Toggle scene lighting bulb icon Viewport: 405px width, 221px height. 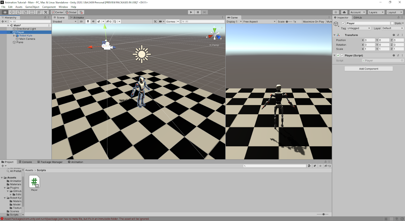[x=88, y=21]
